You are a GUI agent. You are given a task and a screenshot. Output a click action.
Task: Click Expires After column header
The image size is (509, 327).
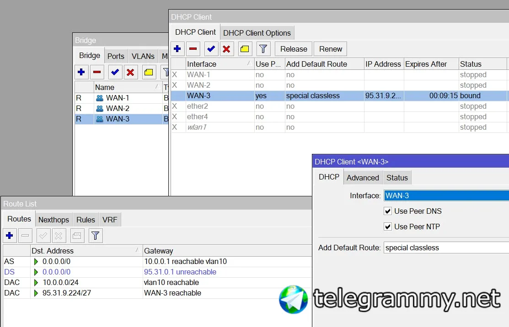coord(431,64)
